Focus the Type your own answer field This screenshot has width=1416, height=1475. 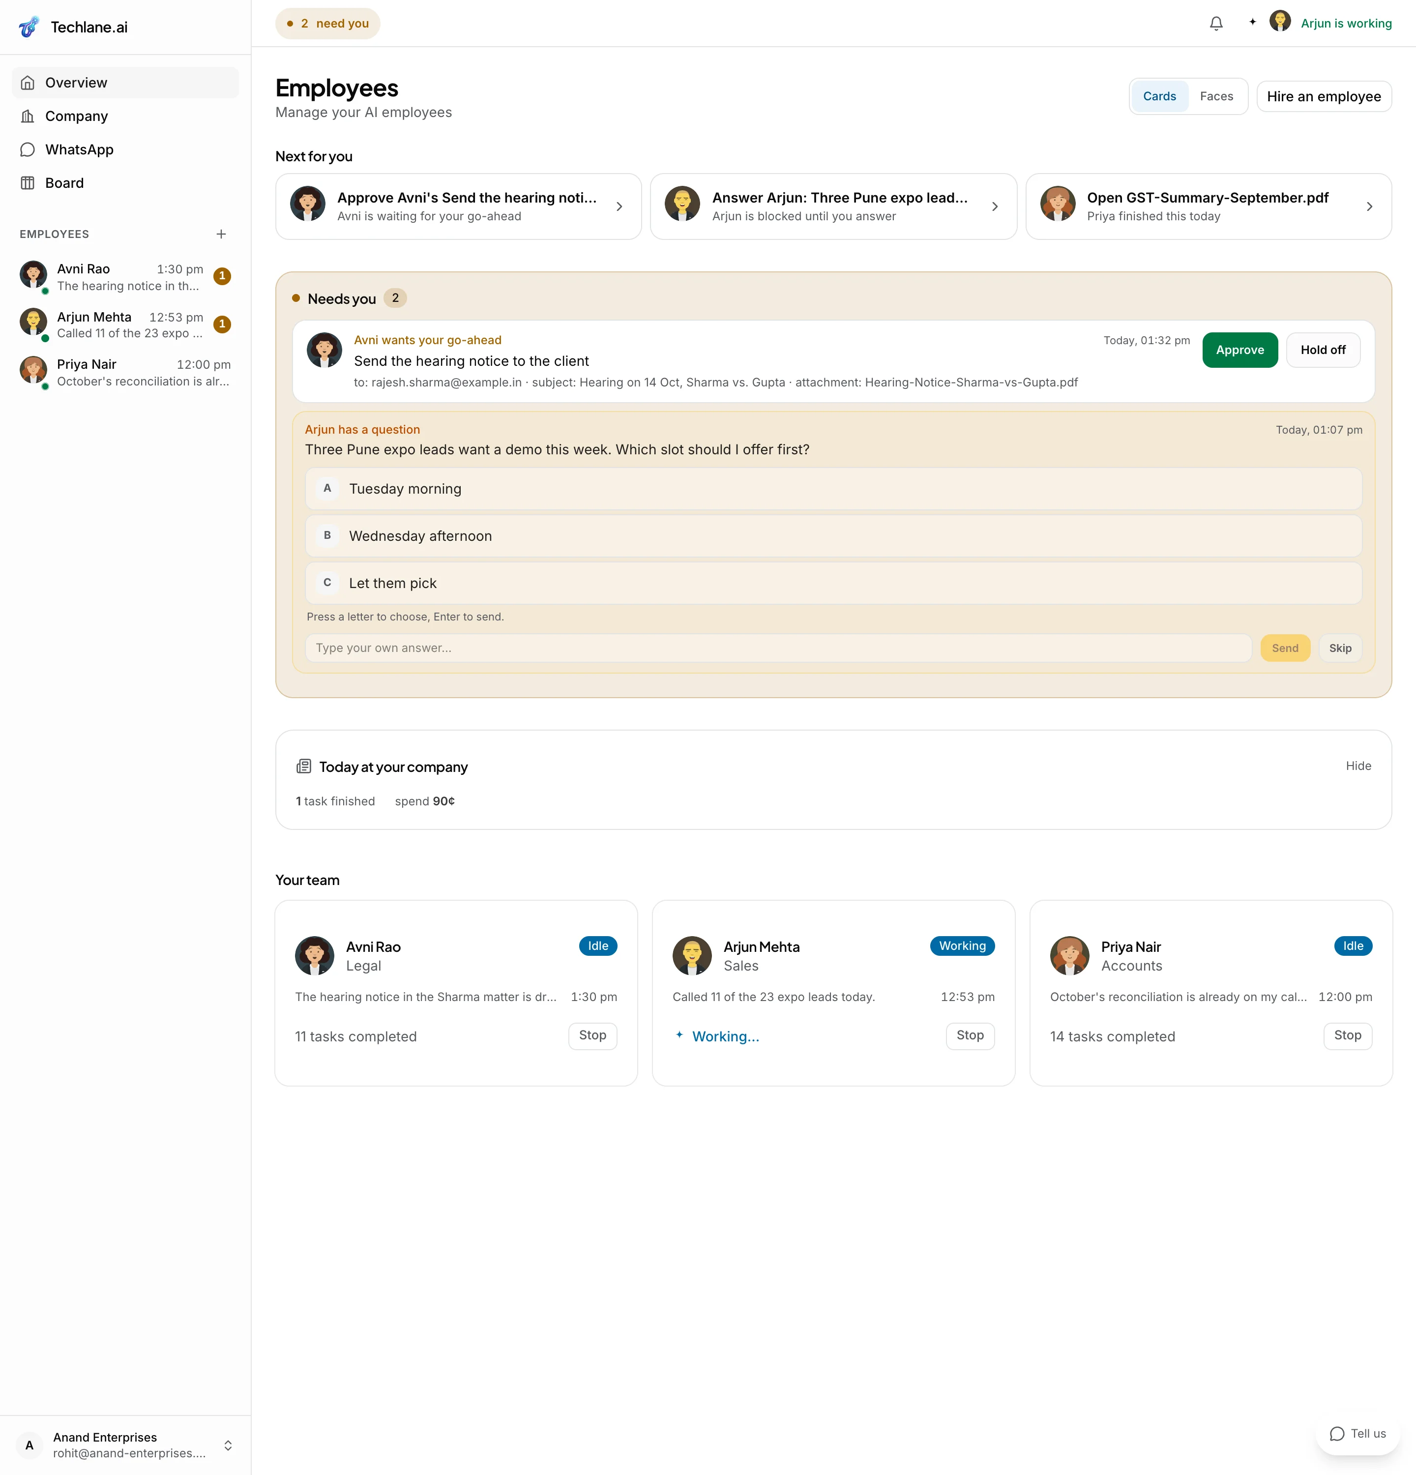tap(778, 648)
